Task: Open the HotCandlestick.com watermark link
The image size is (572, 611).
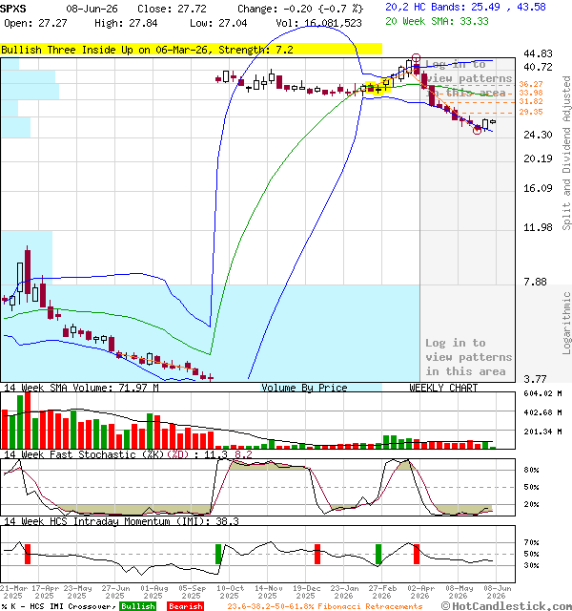Action: pos(506,606)
